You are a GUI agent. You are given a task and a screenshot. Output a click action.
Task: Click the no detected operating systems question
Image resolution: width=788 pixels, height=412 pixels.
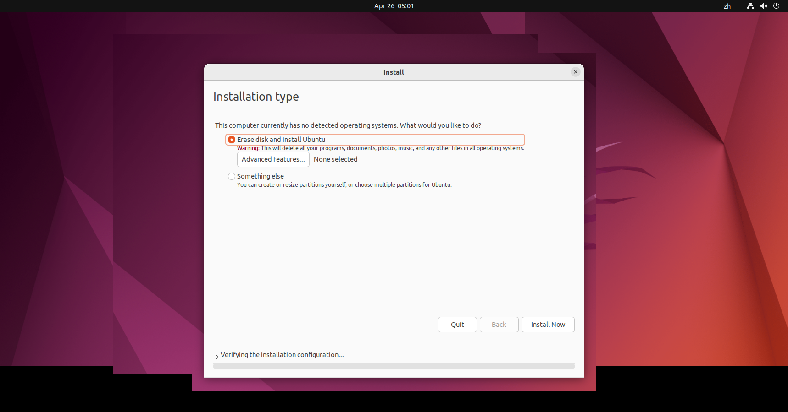point(348,125)
